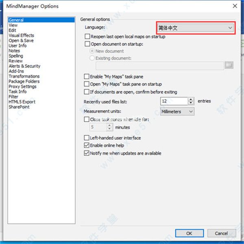Click the idle minutes field
244x244 pixels.
coord(98,127)
